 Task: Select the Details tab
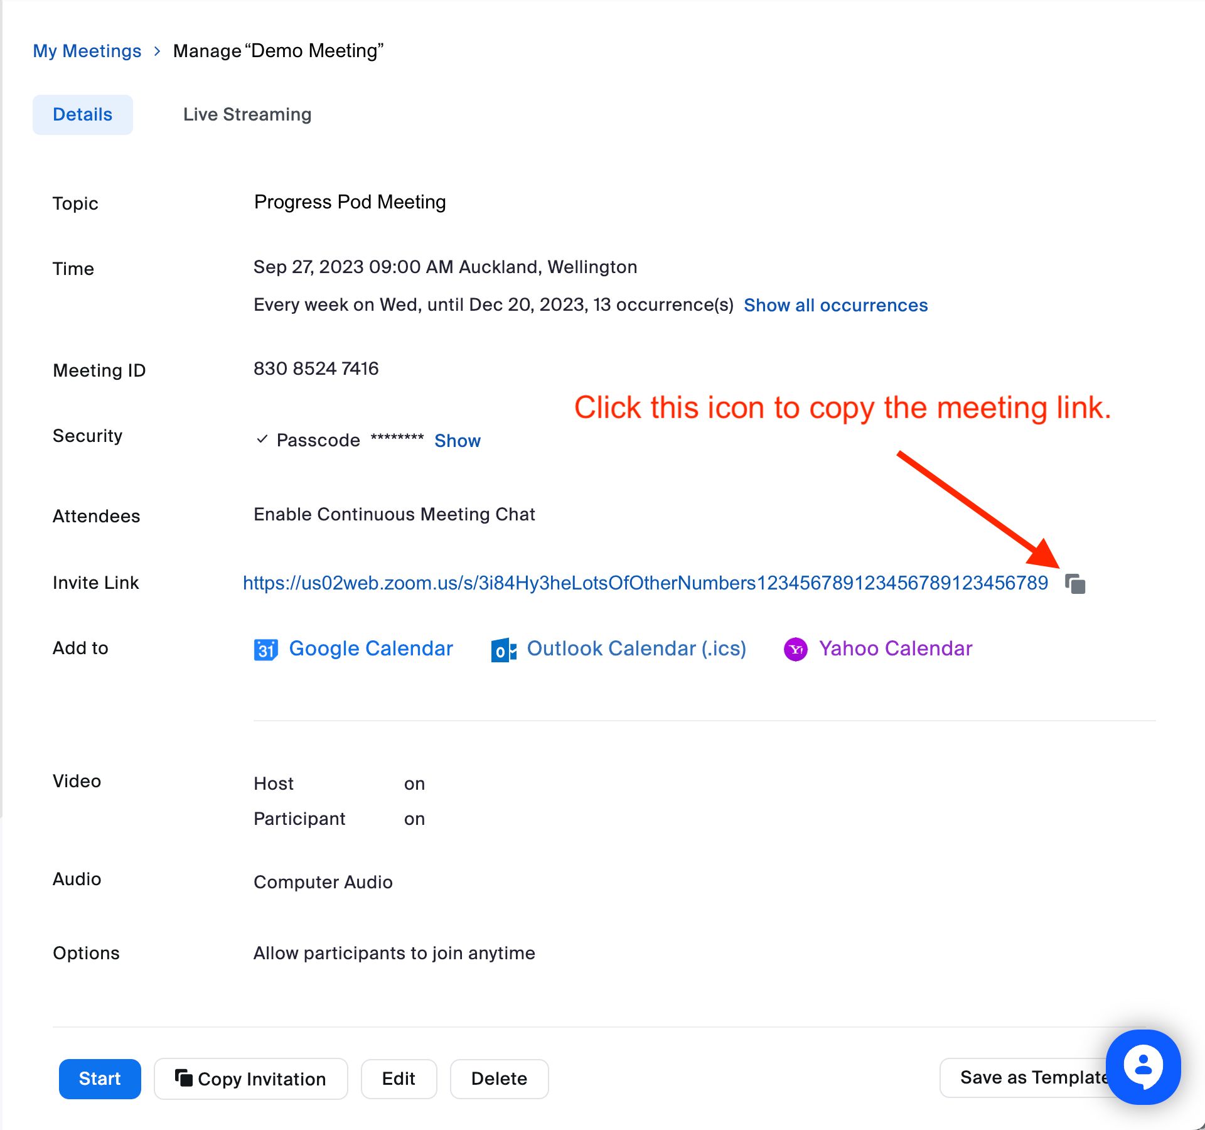[x=82, y=114]
